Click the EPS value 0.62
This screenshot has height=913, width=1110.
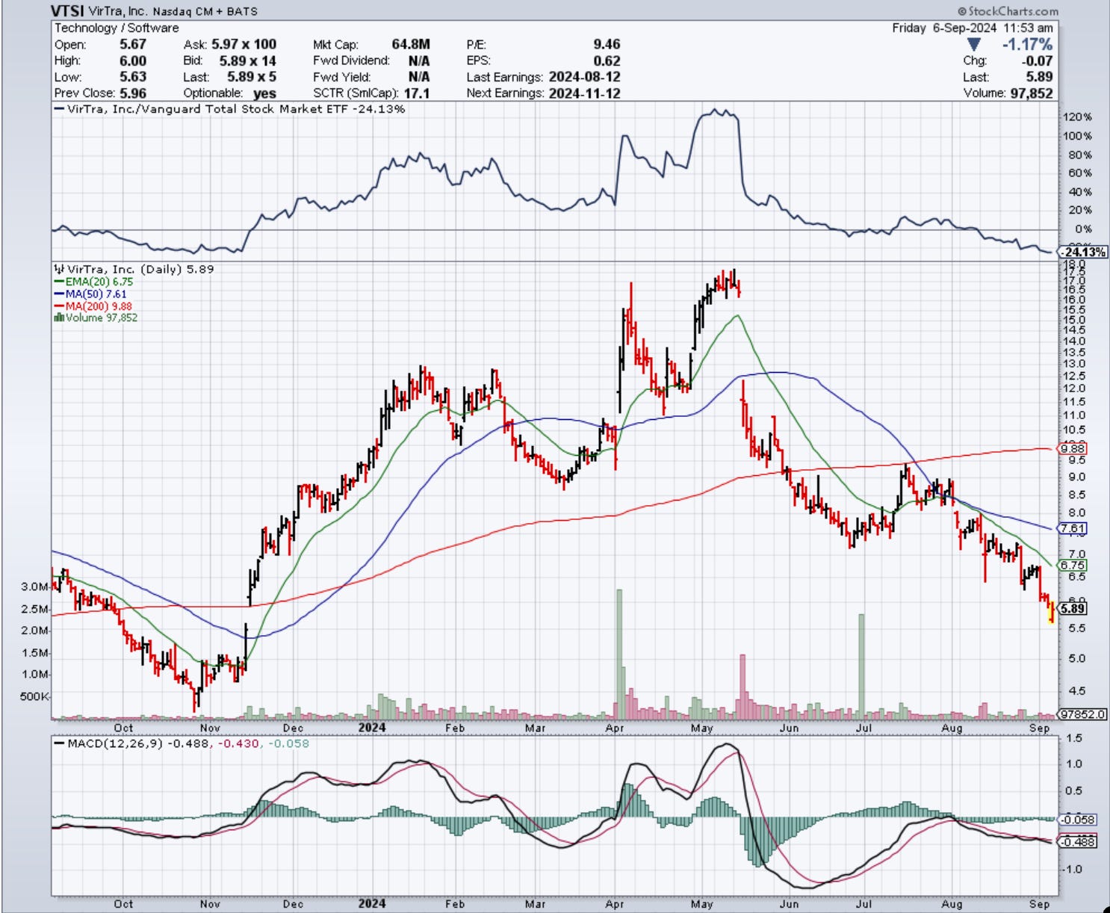coord(607,61)
